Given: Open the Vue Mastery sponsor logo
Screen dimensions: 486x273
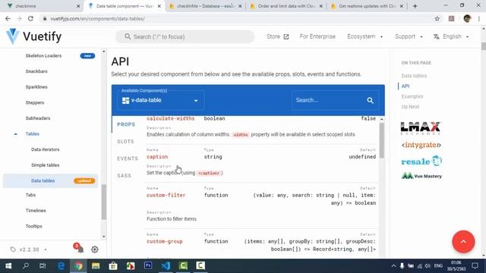Looking at the screenshot, I should 421,176.
